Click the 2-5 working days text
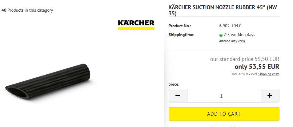 click(239, 35)
